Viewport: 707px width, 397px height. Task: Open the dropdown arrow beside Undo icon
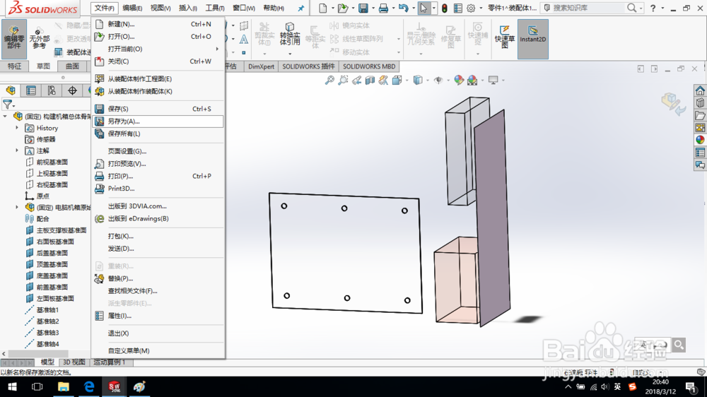(414, 8)
